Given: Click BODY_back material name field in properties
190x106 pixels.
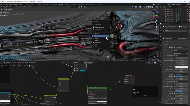Looking at the screenshot, I should (172, 39).
